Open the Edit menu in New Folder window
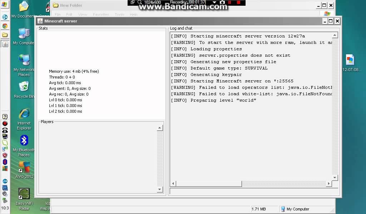The image size is (366, 214). coord(69,14)
